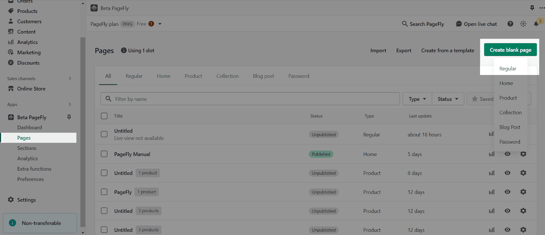Click Create from a template

tap(448, 50)
